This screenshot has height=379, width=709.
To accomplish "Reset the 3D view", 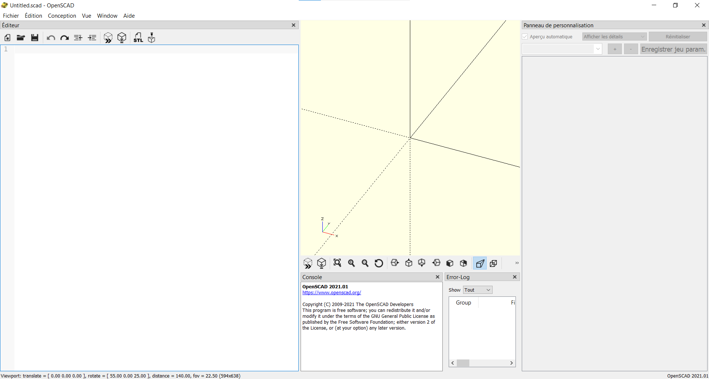I will (x=379, y=263).
